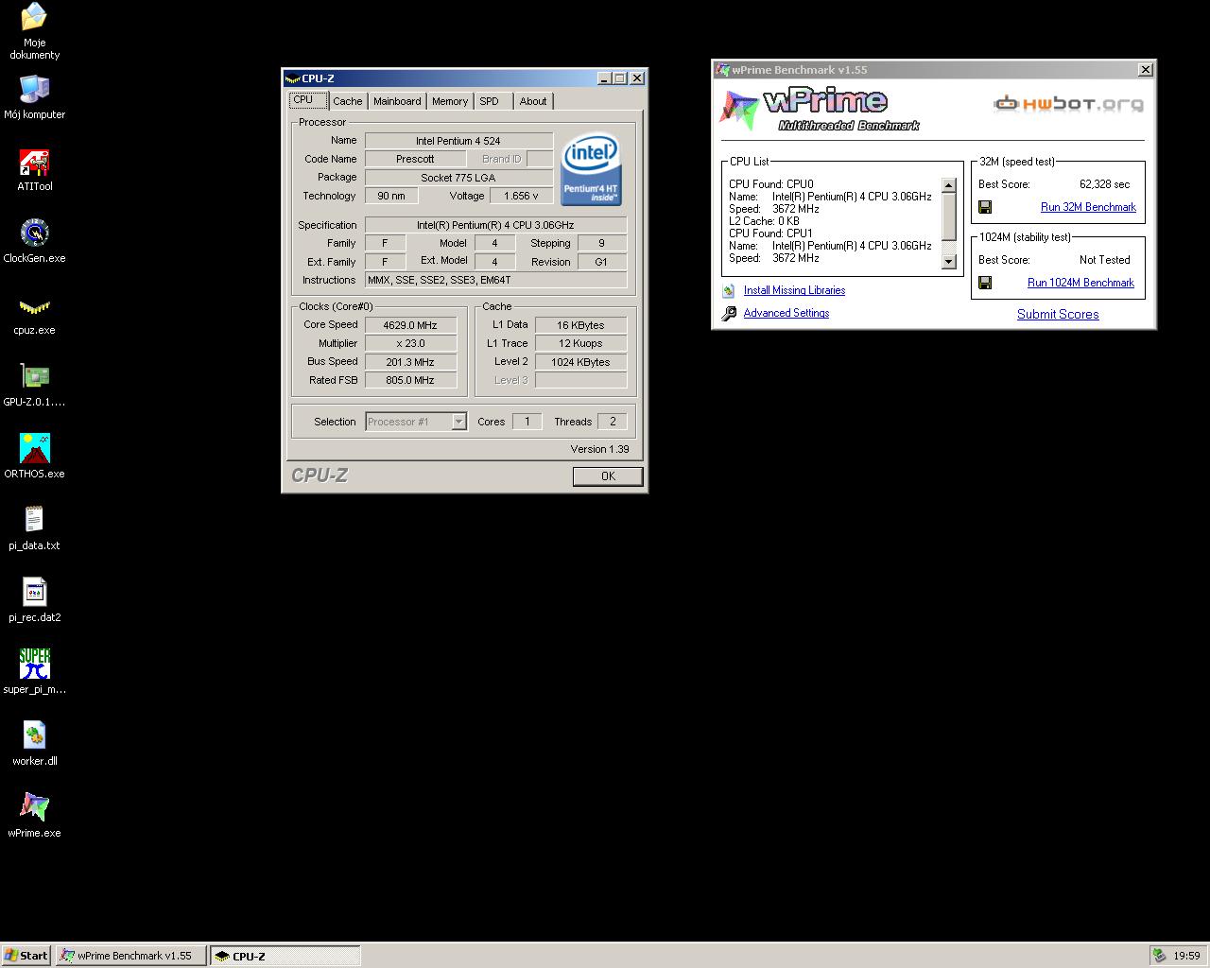Screen dimensions: 1210x968
Task: Click the Instructions field MMX, SSE, SSE2
Action: [495, 280]
